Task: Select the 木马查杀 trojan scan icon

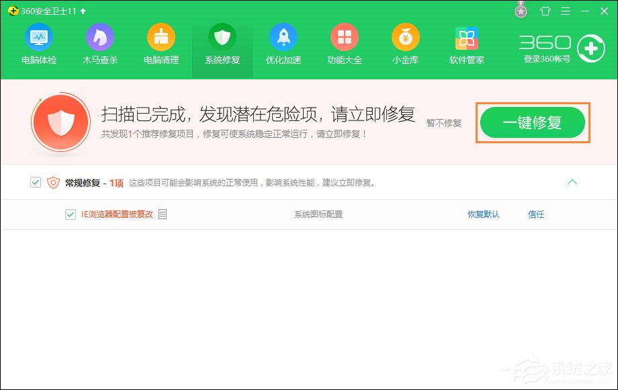Action: click(x=99, y=40)
